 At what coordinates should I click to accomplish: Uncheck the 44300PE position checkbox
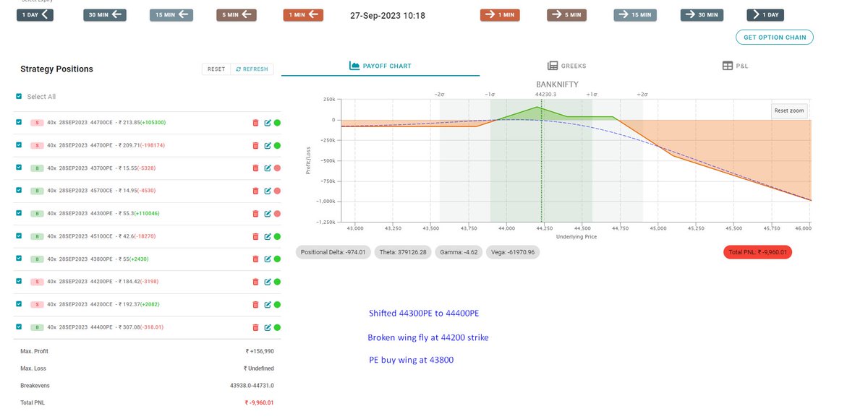click(x=19, y=213)
